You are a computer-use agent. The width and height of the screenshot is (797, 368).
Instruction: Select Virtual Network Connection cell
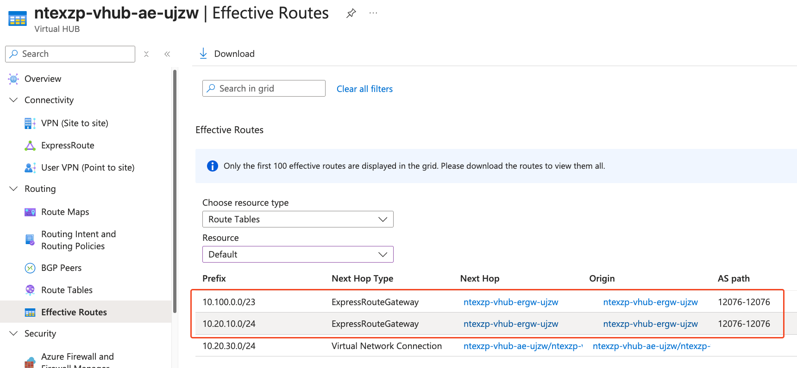(x=387, y=346)
